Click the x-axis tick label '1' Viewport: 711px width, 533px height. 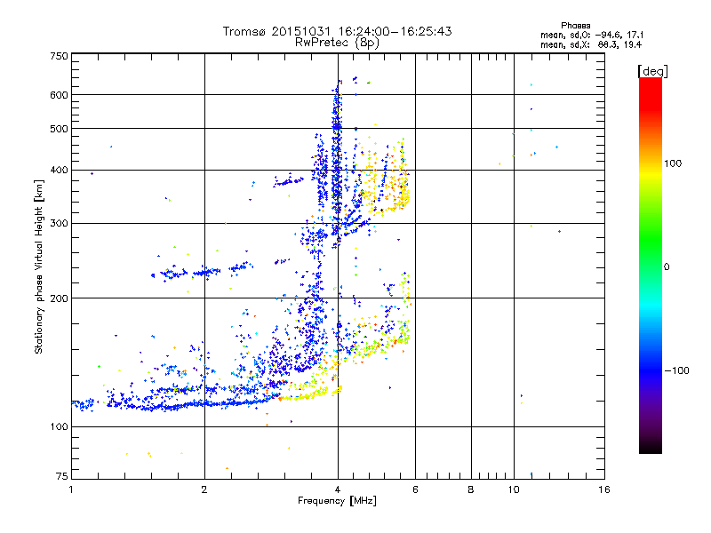(71, 489)
